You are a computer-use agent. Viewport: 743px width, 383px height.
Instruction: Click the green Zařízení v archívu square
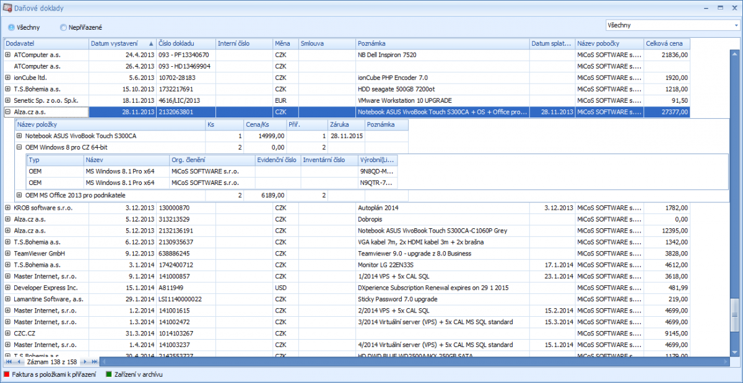108,374
